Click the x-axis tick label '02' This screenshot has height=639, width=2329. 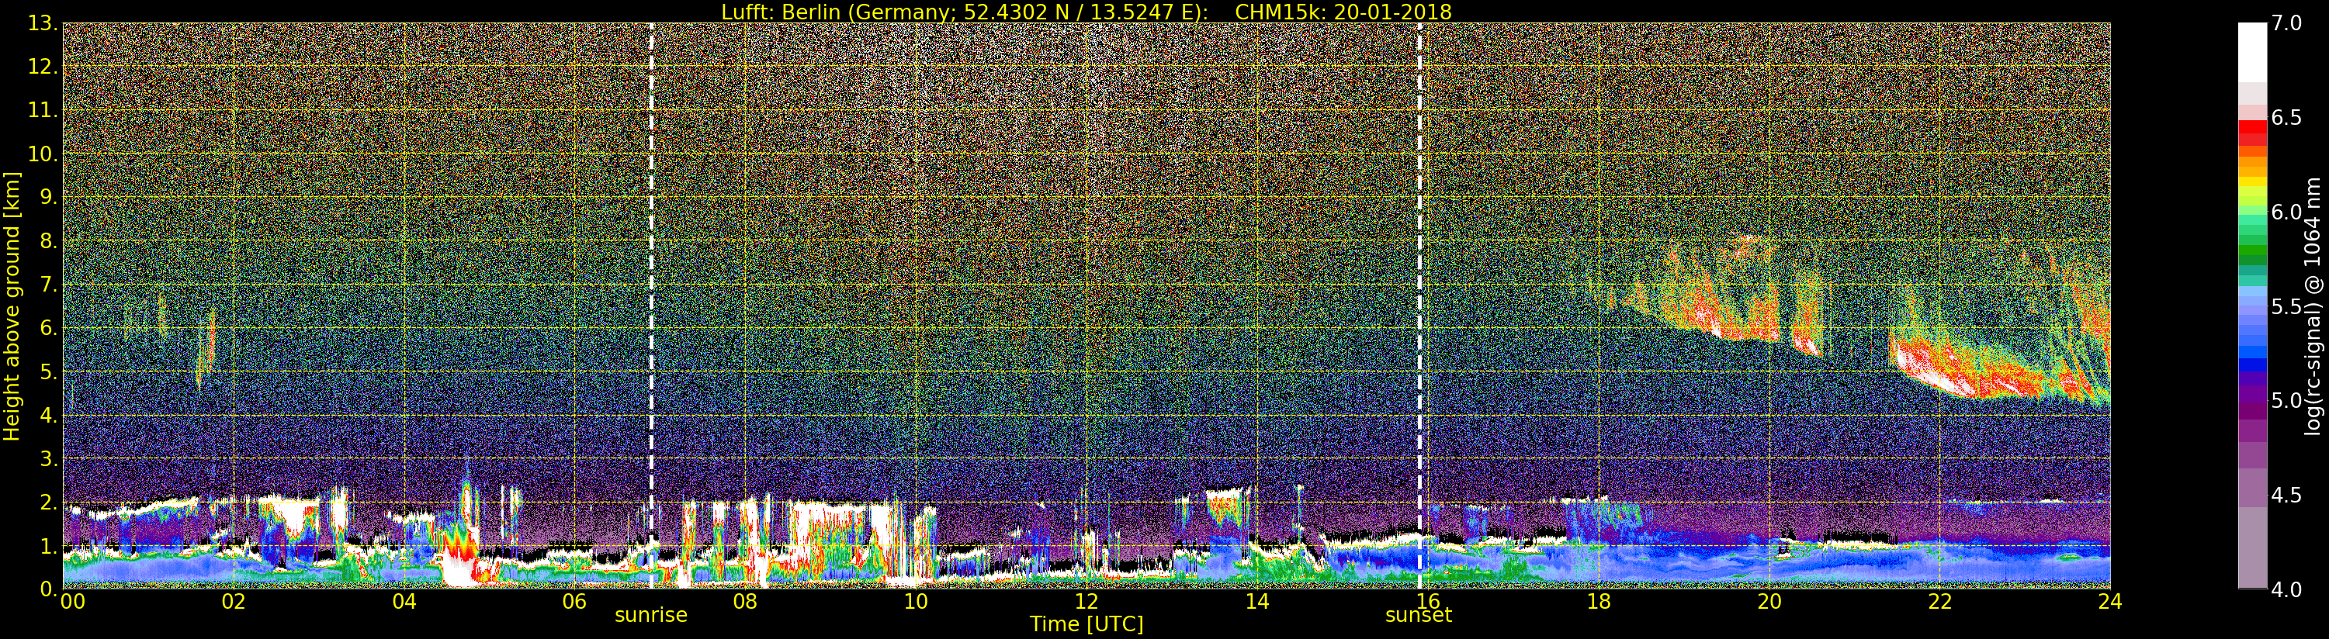(x=234, y=602)
